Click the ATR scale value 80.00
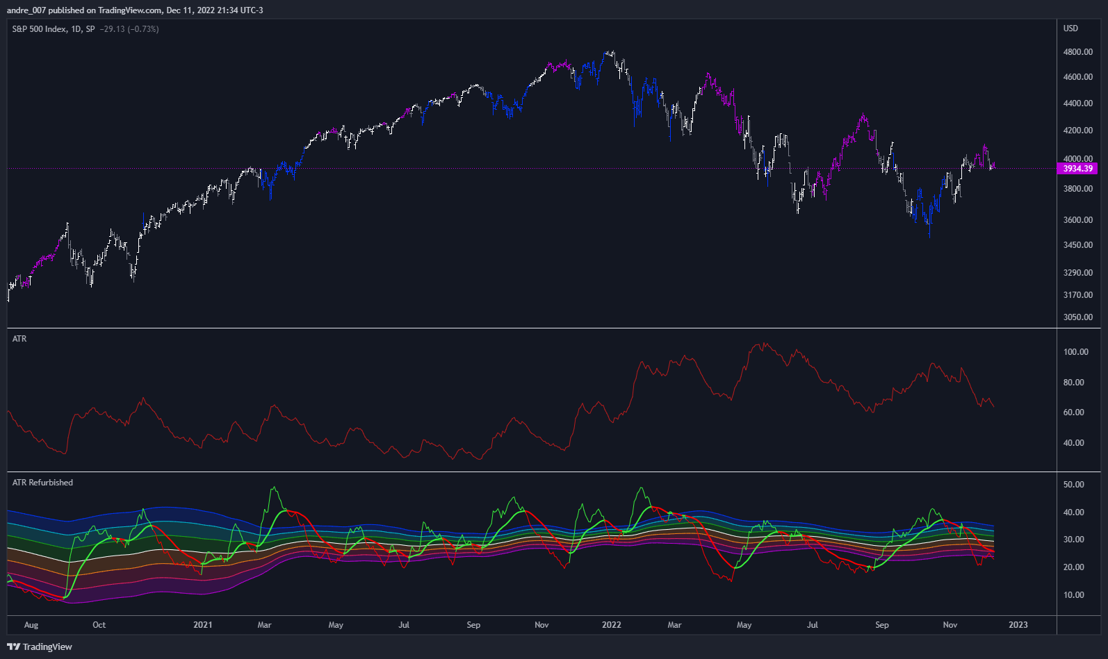 tap(1074, 383)
